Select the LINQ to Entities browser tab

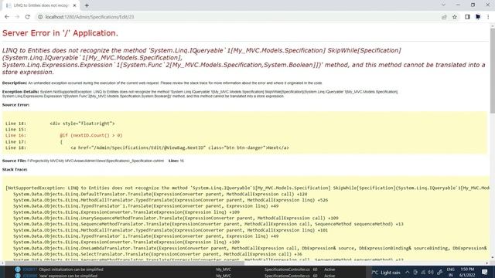[x=40, y=5]
